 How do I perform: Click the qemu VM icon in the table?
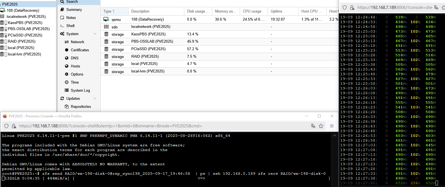click(106, 20)
